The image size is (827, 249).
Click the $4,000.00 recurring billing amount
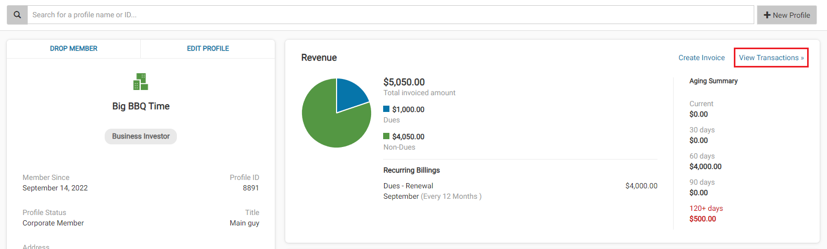point(641,186)
